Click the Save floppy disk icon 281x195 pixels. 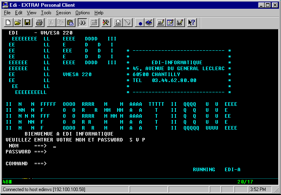(x=27, y=23)
